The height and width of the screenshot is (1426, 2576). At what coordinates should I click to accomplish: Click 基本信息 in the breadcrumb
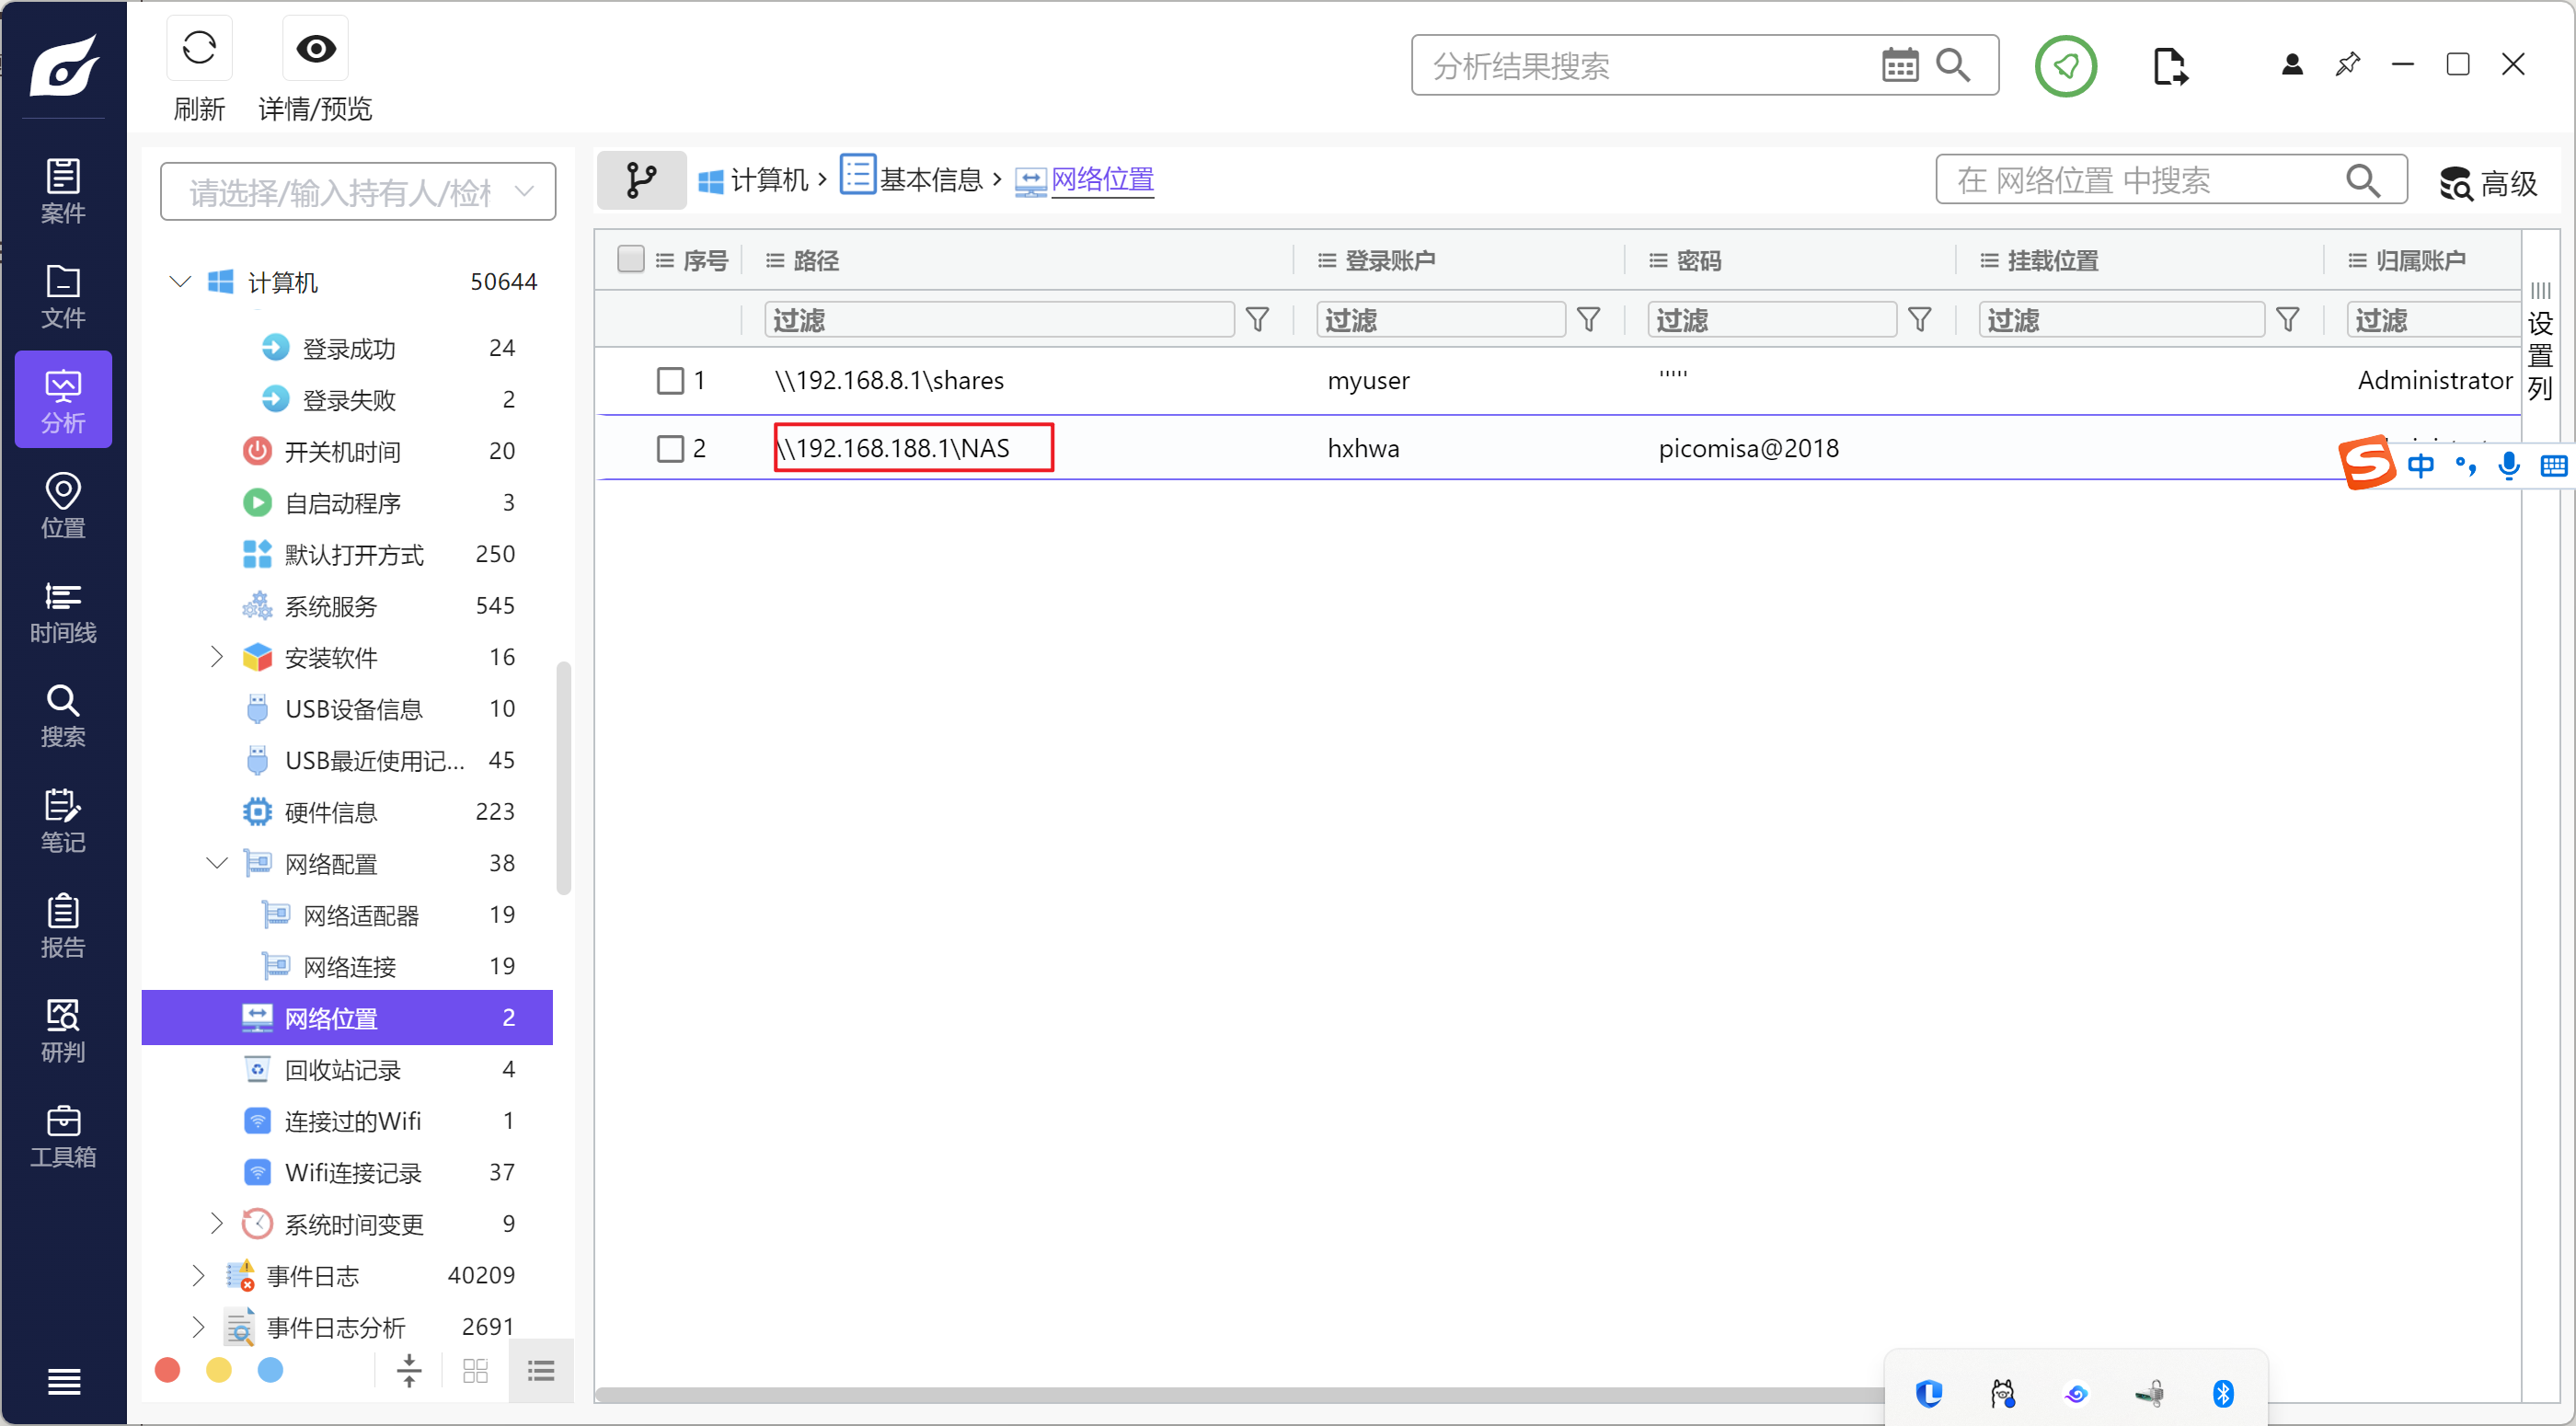click(930, 180)
